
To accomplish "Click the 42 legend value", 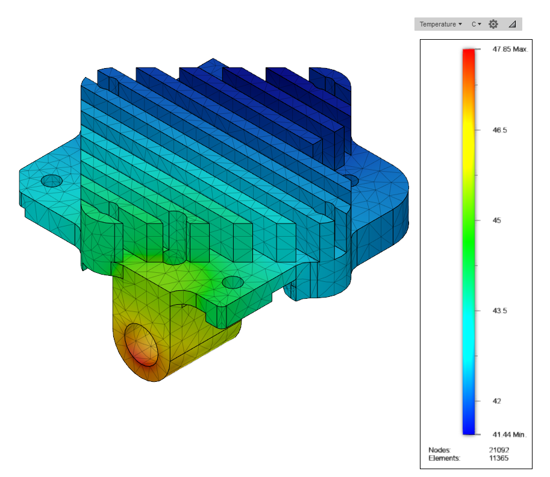I will point(496,401).
